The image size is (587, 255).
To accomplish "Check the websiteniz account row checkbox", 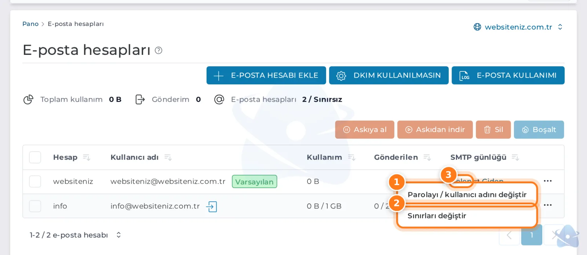I will click(x=35, y=181).
